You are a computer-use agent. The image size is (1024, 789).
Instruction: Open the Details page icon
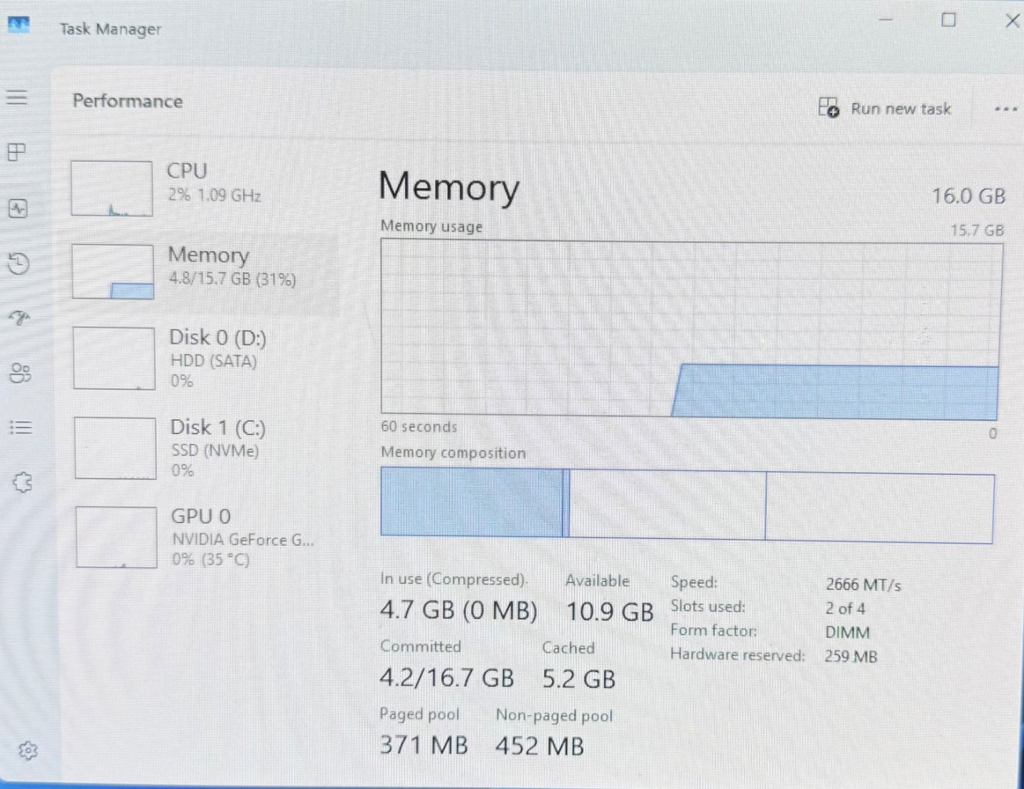21,427
